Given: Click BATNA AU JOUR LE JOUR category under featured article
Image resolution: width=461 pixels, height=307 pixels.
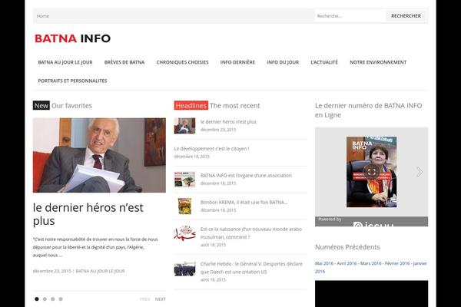Looking at the screenshot, I should pos(100,271).
